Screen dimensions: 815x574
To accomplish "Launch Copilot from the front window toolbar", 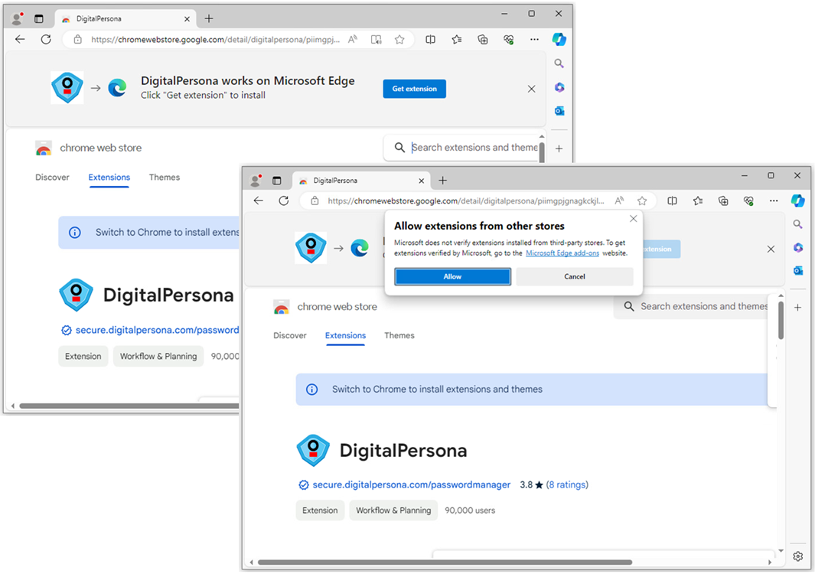I will [x=798, y=201].
